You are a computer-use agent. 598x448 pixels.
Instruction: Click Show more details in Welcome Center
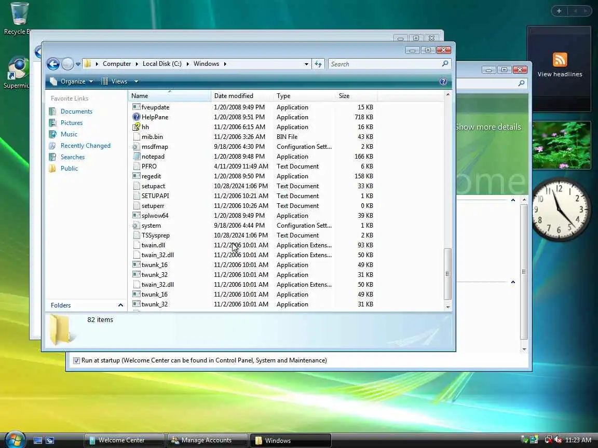(x=488, y=127)
